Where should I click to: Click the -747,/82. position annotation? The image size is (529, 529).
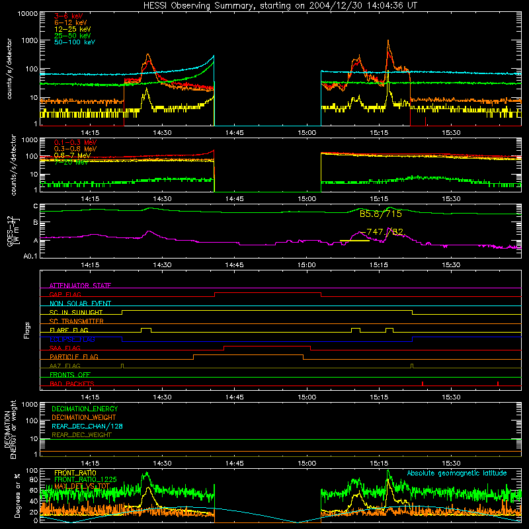click(384, 232)
